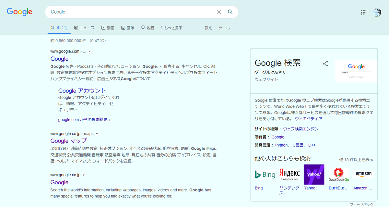Expand the dropdown arrow beside google.co.jp › maps

(x=97, y=134)
